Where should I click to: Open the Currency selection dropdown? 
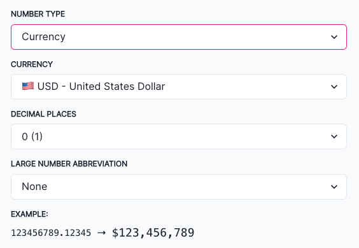click(179, 87)
